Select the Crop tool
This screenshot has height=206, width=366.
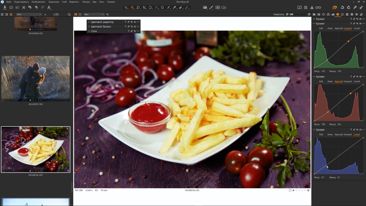144,8
